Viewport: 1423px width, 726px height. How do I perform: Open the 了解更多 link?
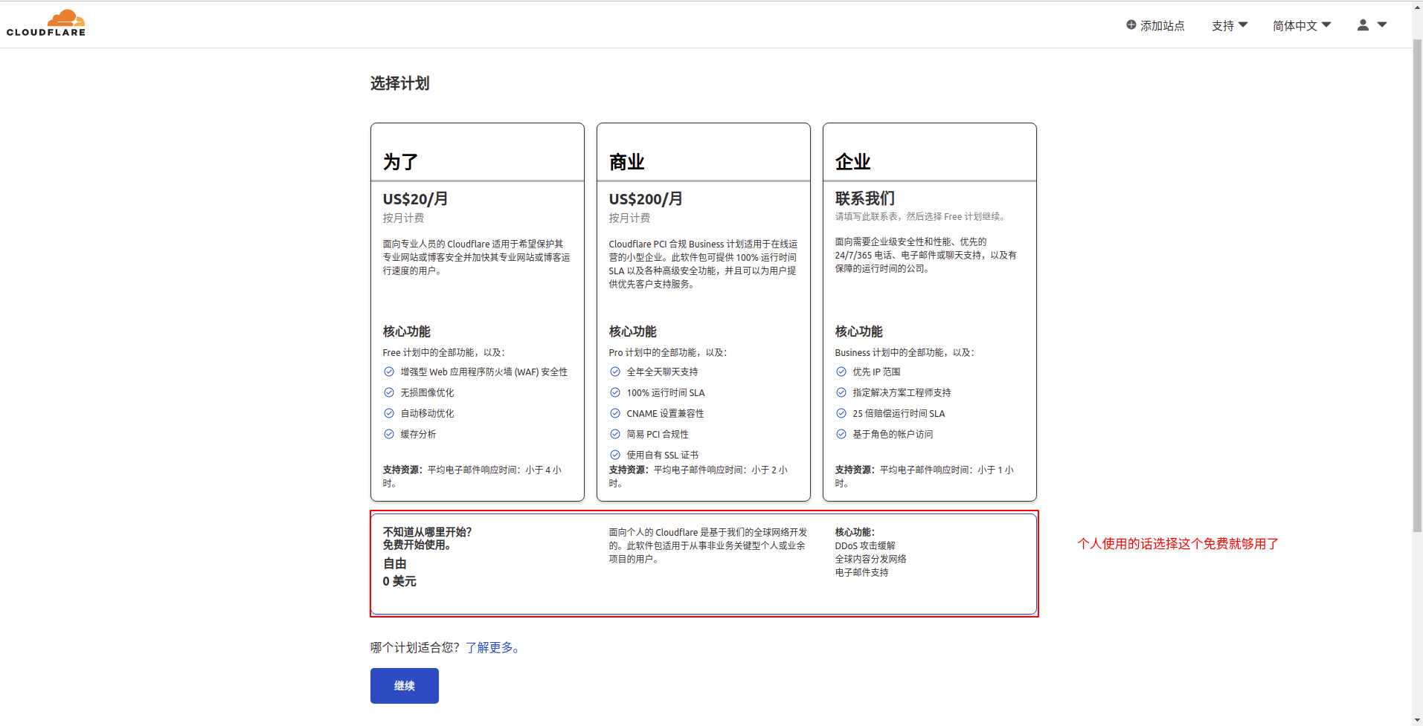click(492, 647)
